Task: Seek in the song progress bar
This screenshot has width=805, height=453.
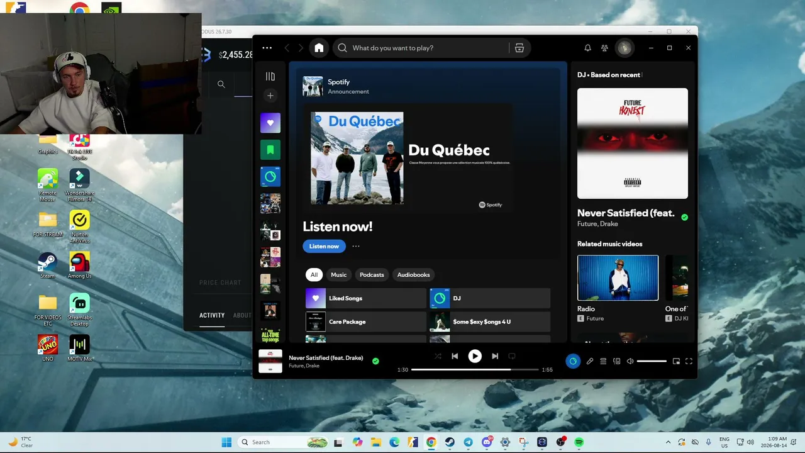Action: tap(474, 370)
